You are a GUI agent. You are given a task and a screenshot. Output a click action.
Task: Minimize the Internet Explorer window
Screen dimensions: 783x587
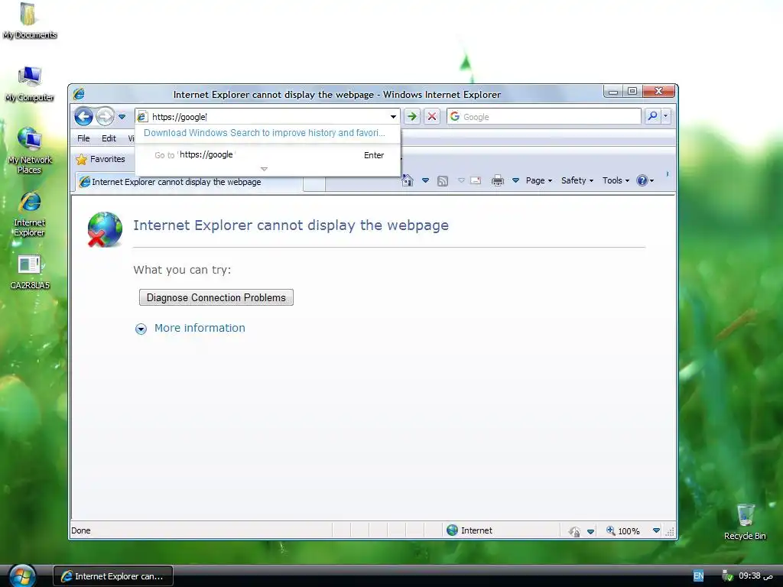[x=613, y=92]
